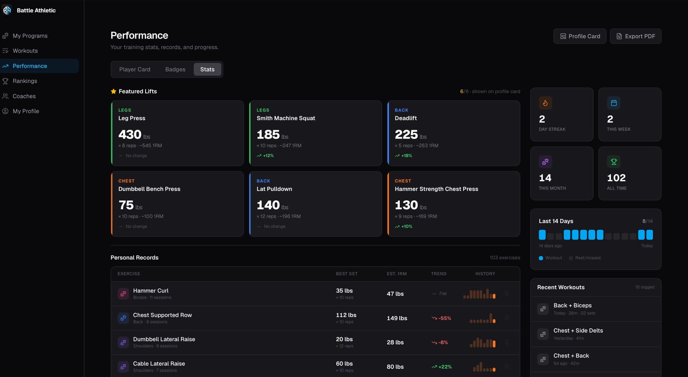Open the Deadlift featured lift card
Viewport: 688px width, 377px height.
454,133
